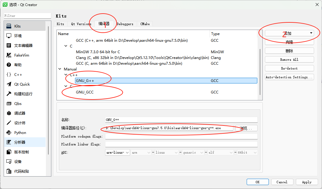322x189 pixels.
Task: Open the arm-linux- ABI combo box
Action: (118, 152)
